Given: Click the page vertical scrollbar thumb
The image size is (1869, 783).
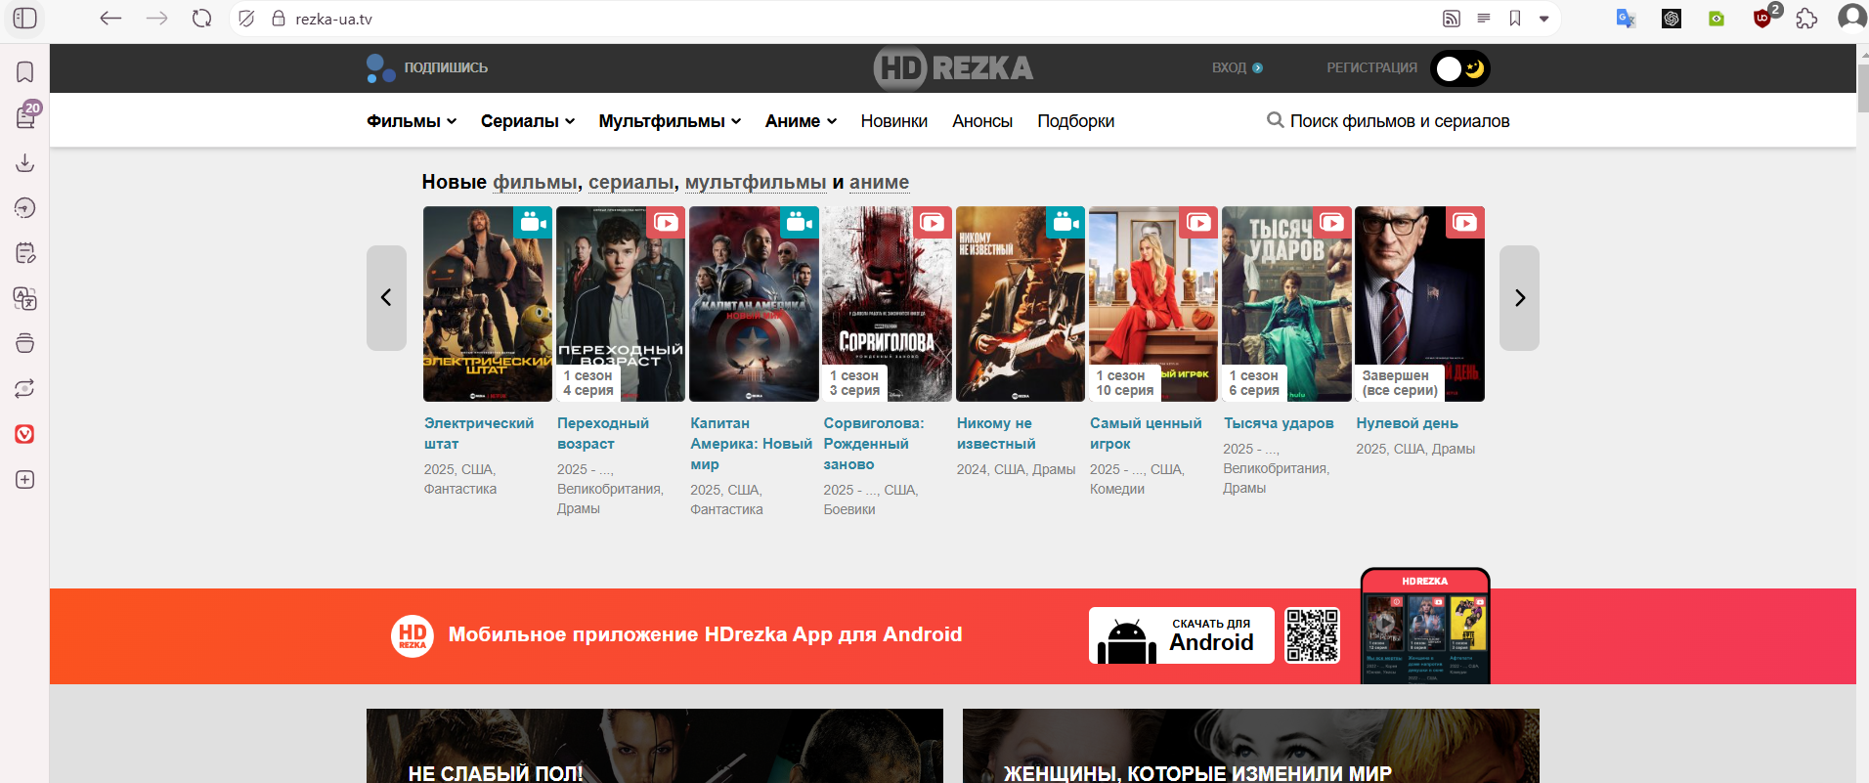Looking at the screenshot, I should click(x=1862, y=88).
